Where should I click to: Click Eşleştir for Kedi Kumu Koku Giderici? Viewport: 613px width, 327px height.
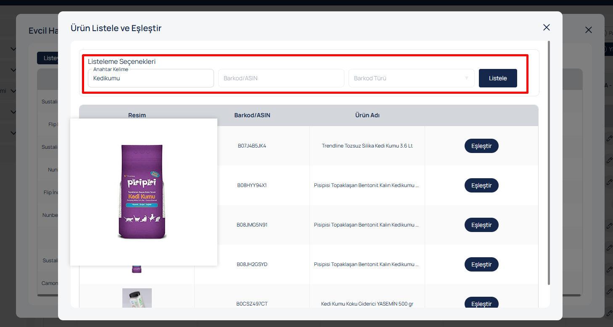481,303
